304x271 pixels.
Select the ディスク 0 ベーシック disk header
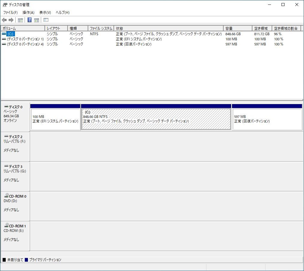pos(15,117)
